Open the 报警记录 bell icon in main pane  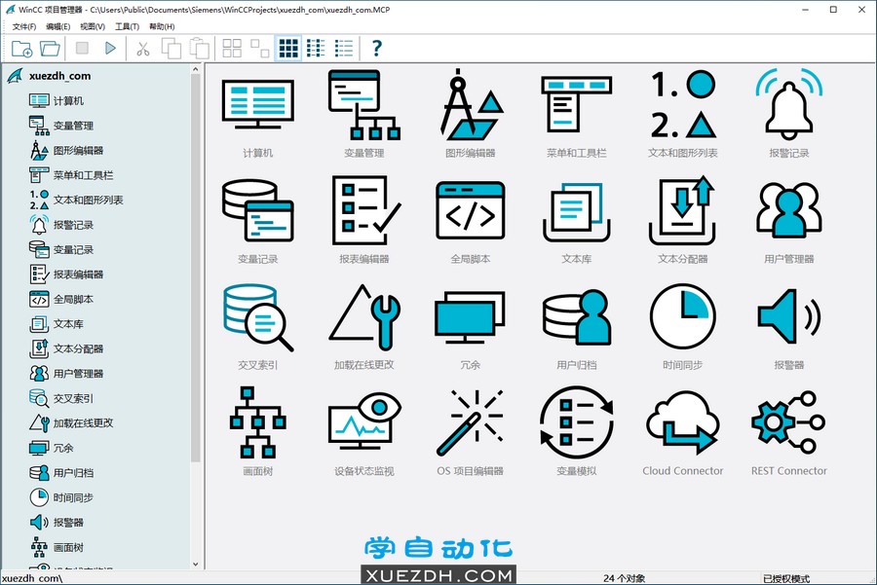point(789,104)
